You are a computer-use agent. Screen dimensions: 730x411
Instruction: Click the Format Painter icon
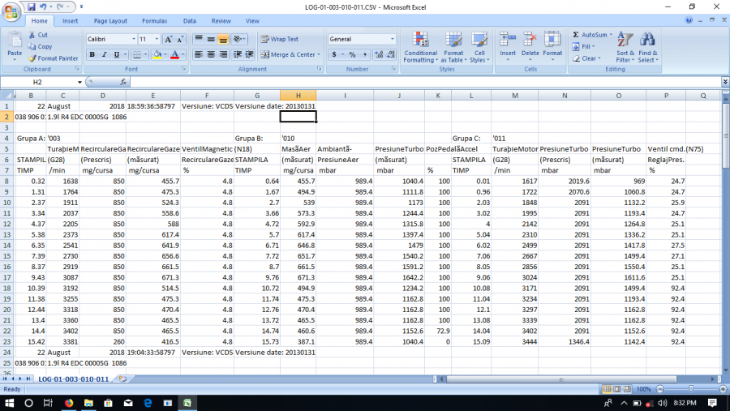(32, 58)
